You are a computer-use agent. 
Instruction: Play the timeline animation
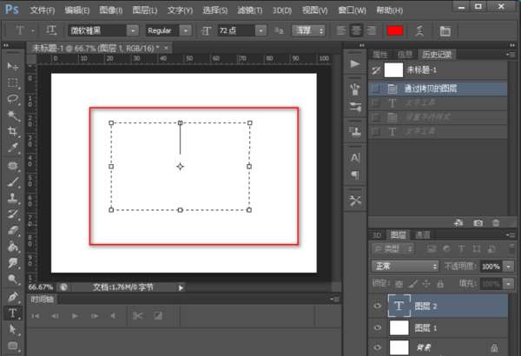pos(75,316)
